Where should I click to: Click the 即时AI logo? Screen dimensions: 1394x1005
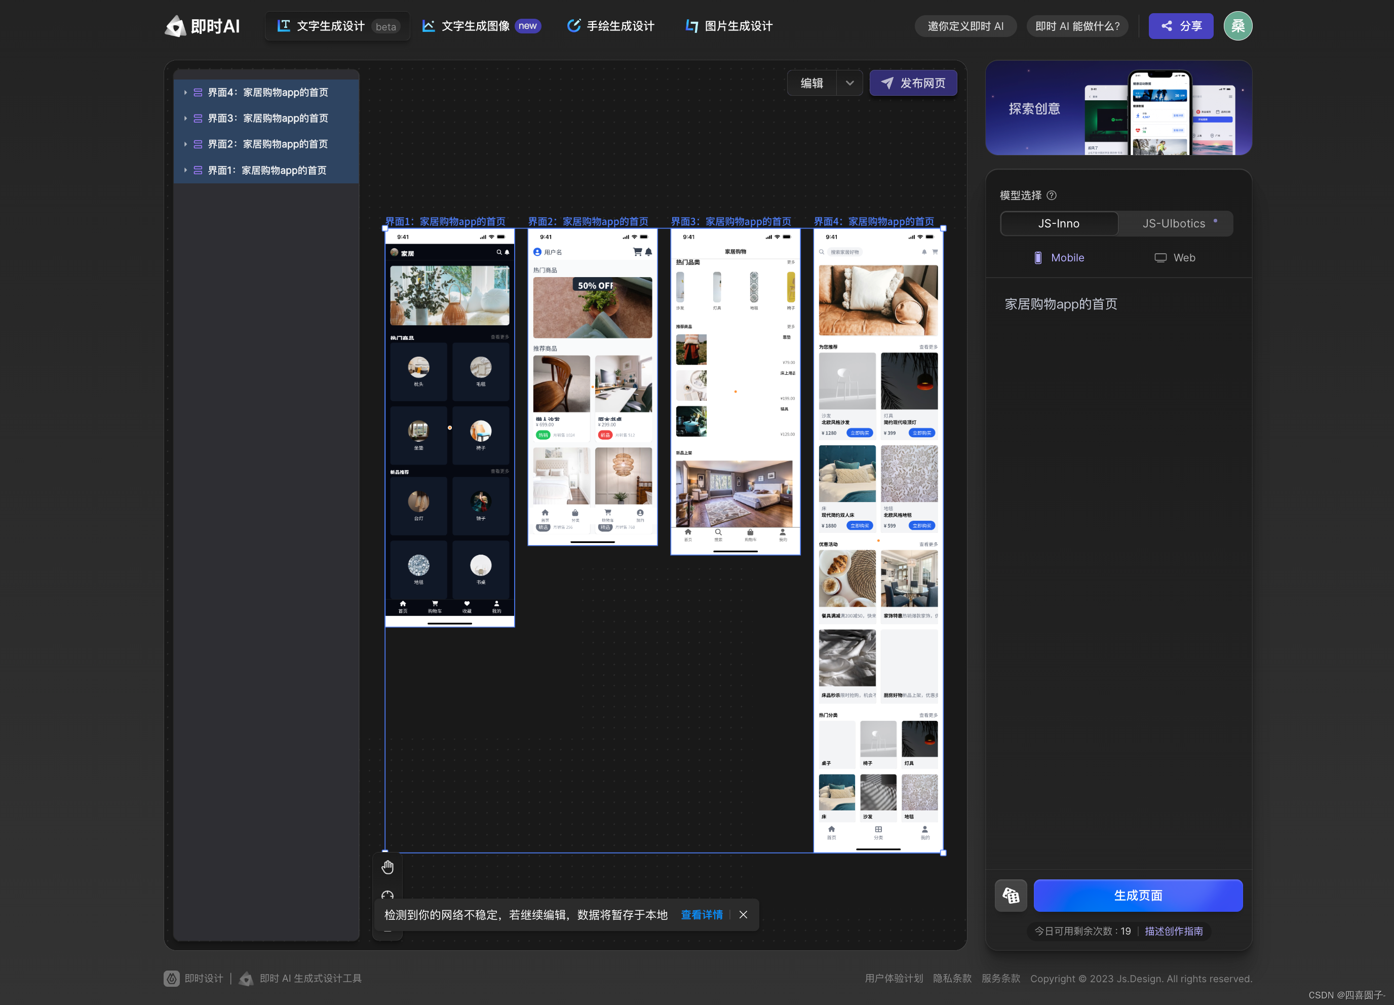(202, 26)
